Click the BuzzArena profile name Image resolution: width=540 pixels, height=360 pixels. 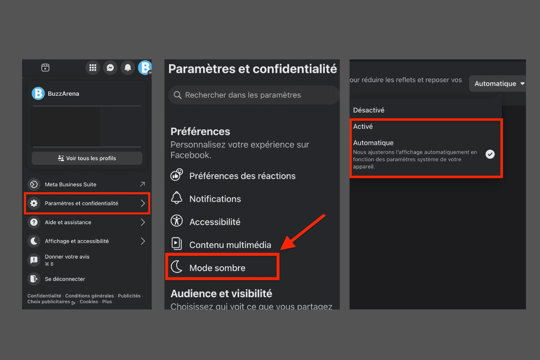point(64,94)
